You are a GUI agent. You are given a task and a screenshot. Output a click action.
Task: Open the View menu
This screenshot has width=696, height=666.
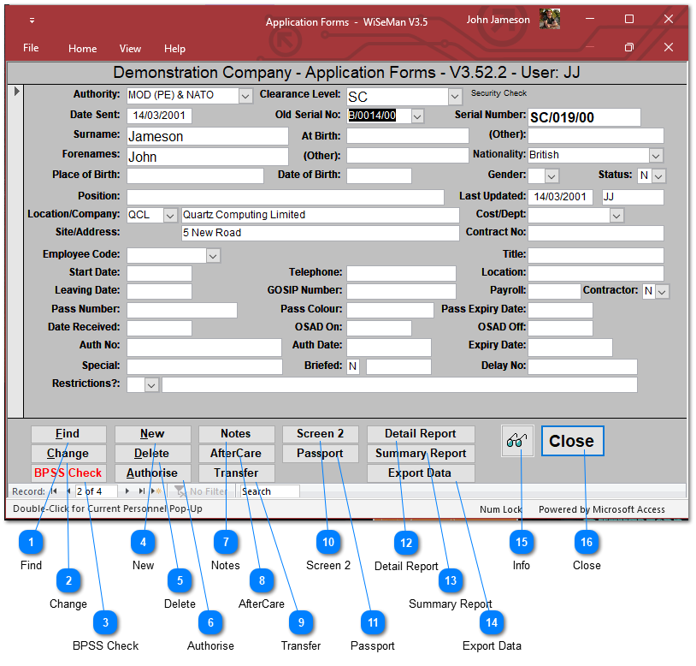tap(130, 49)
